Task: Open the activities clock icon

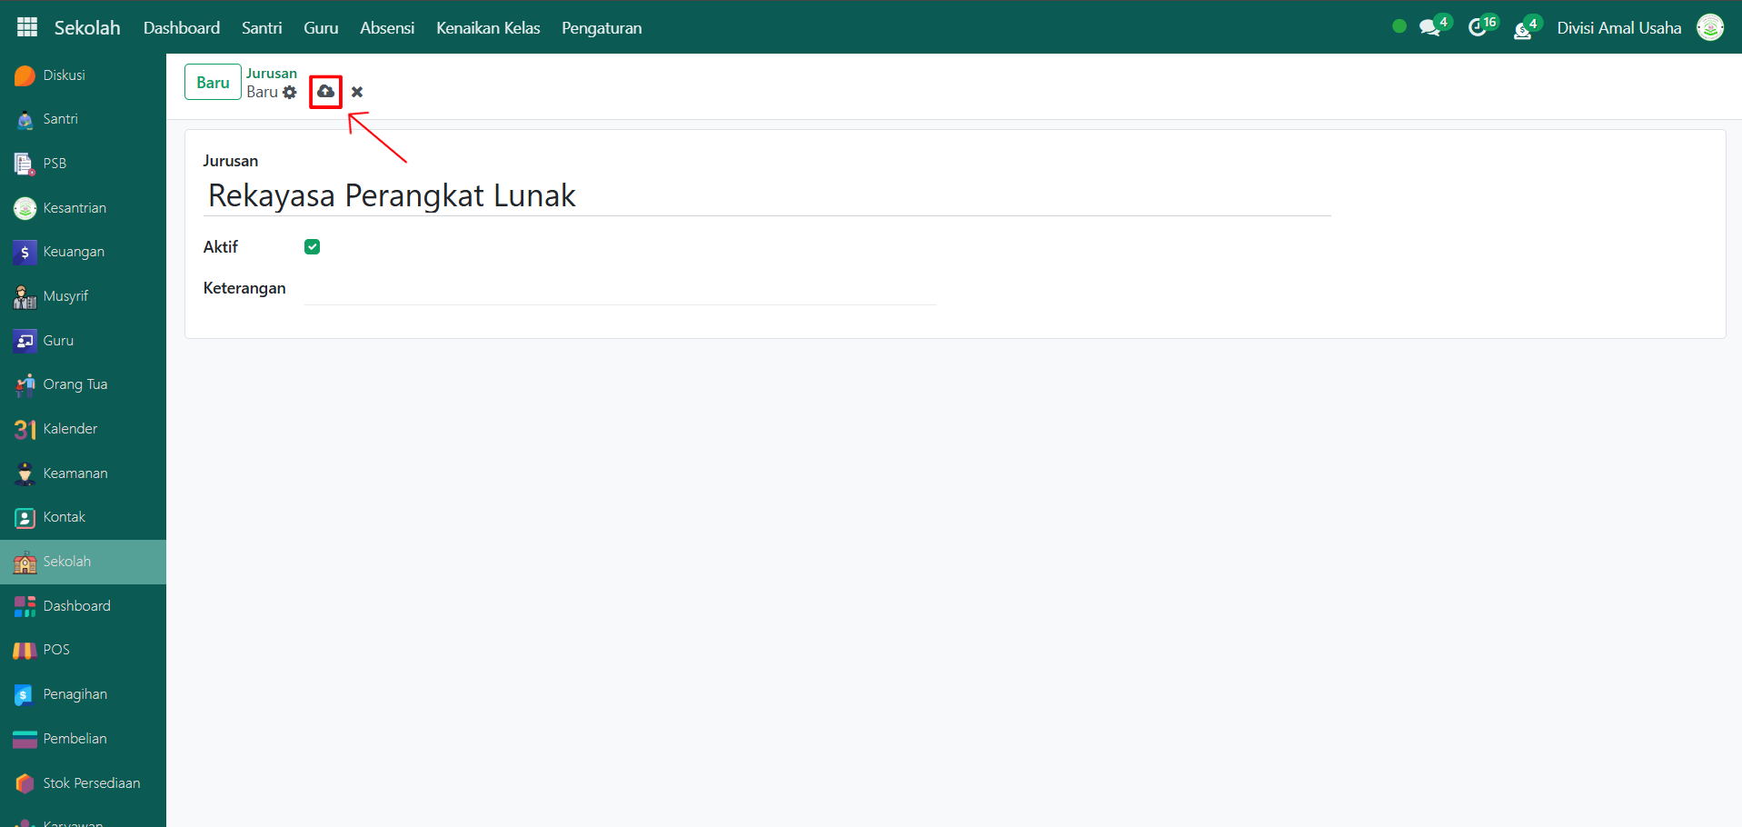Action: (1478, 28)
